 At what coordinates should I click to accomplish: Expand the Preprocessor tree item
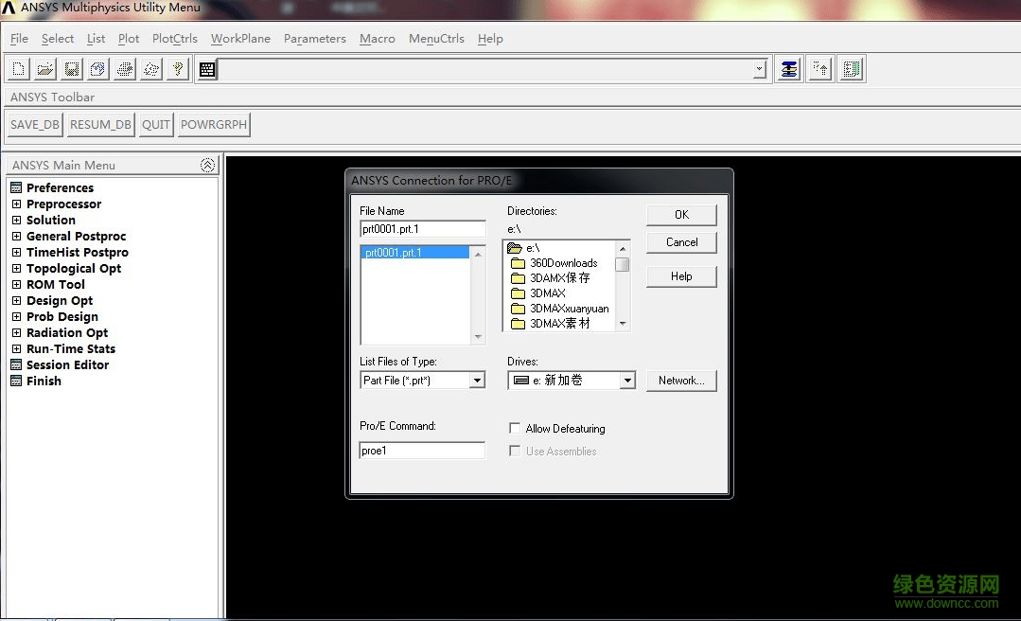point(15,204)
